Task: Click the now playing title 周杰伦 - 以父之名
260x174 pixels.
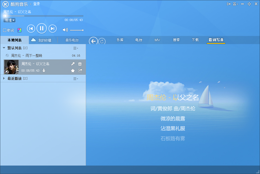Action: pyautogui.click(x=17, y=12)
